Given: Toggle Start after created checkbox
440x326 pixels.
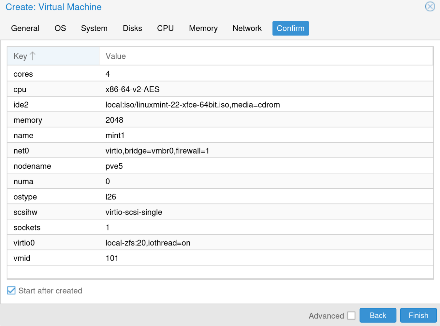Looking at the screenshot, I should tap(11, 290).
